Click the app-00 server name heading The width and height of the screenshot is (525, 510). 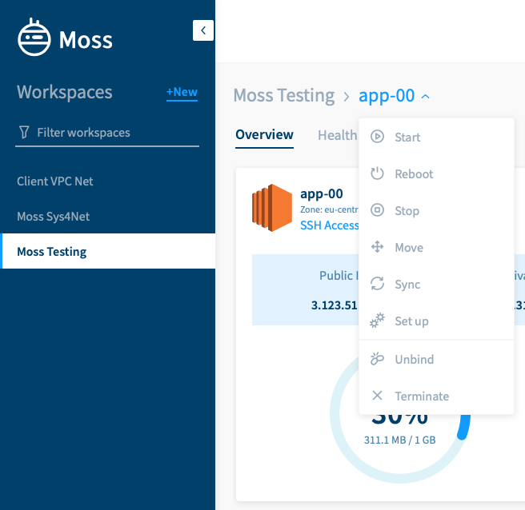coord(322,193)
